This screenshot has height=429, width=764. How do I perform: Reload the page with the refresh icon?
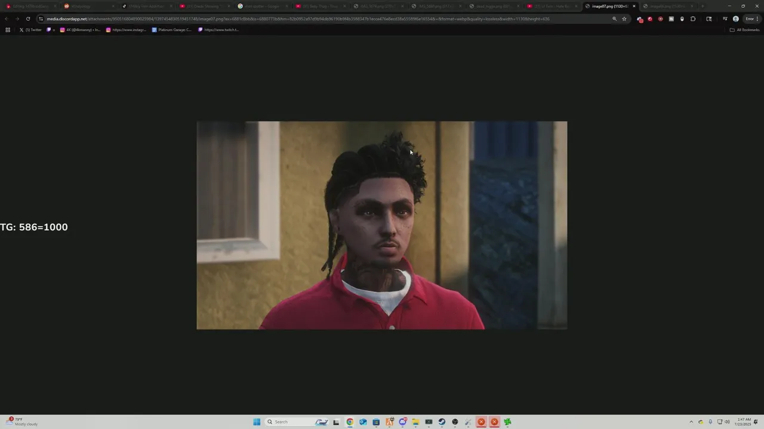click(28, 18)
